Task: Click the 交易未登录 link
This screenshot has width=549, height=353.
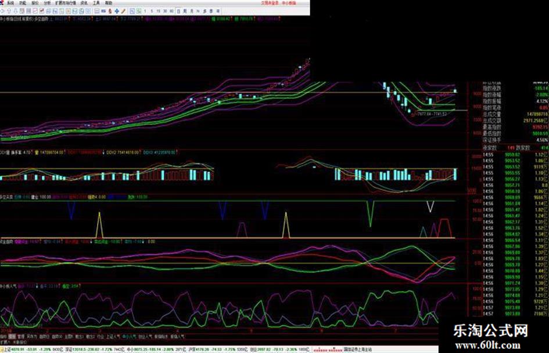Action: click(270, 3)
